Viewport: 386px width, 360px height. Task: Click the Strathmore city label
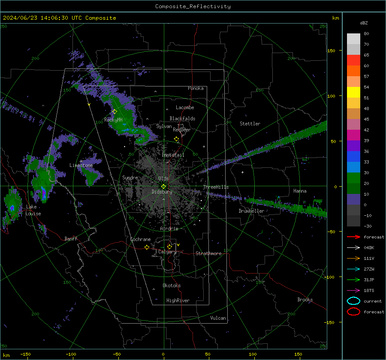pyautogui.click(x=208, y=253)
